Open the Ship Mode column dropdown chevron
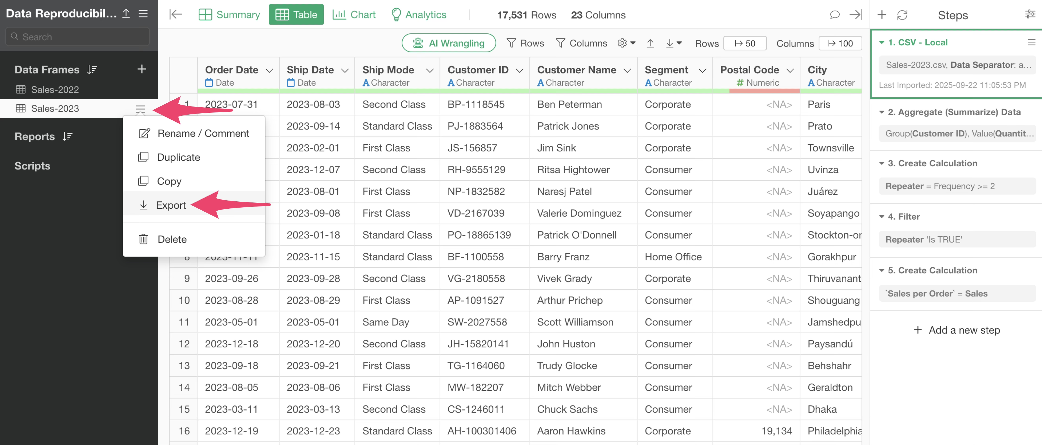Image resolution: width=1042 pixels, height=445 pixels. point(430,70)
